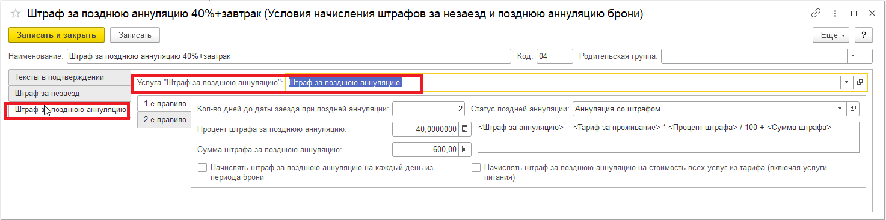The height and width of the screenshot is (220, 886).
Task: Focus Кол-во дней до даты заезда field
Action: tap(429, 109)
